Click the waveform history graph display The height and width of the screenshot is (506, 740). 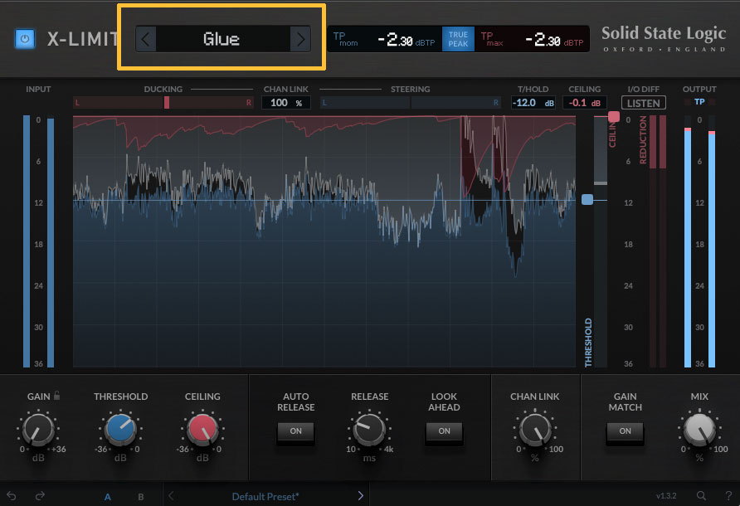pyautogui.click(x=324, y=241)
